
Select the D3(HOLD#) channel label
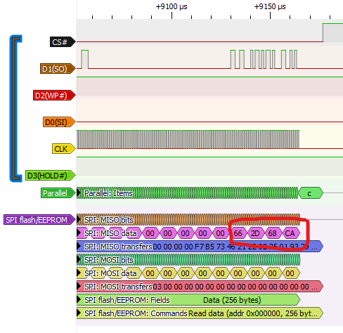(50, 176)
